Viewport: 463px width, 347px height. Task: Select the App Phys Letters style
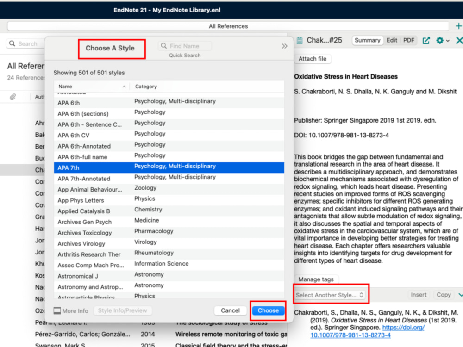(169, 200)
